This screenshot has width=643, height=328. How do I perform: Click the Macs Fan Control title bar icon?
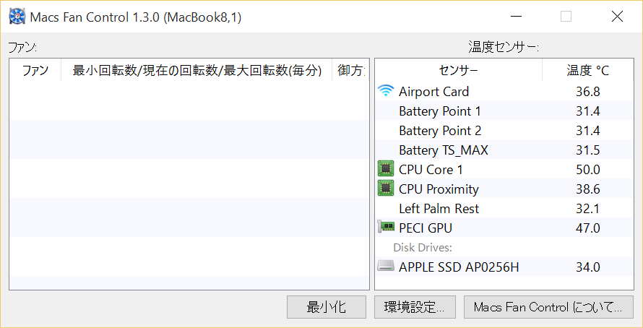pos(17,17)
